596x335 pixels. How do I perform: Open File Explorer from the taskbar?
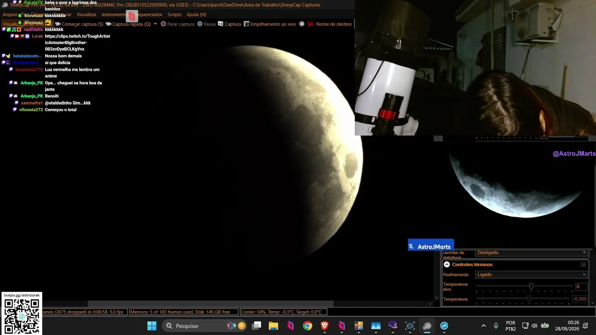coord(273,326)
